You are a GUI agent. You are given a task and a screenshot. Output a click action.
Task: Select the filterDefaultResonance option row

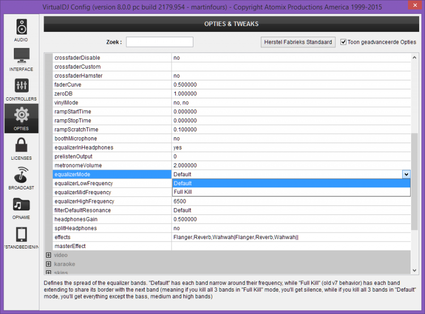pos(232,210)
